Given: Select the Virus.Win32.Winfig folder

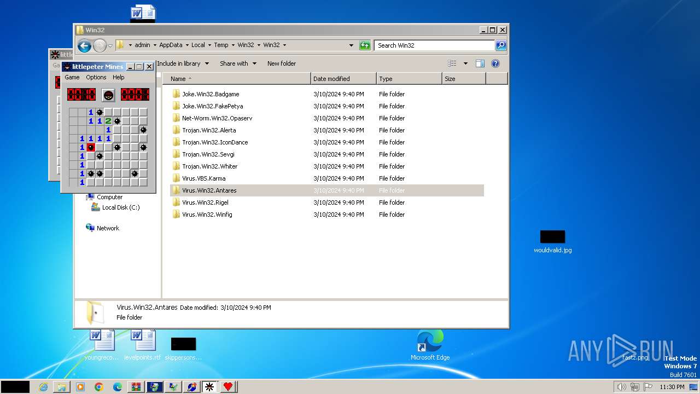Looking at the screenshot, I should click(207, 215).
